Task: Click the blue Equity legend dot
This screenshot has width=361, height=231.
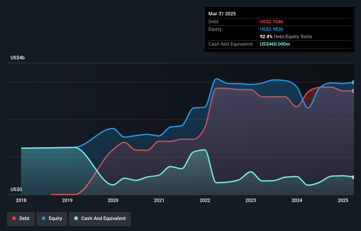Action: click(x=44, y=218)
